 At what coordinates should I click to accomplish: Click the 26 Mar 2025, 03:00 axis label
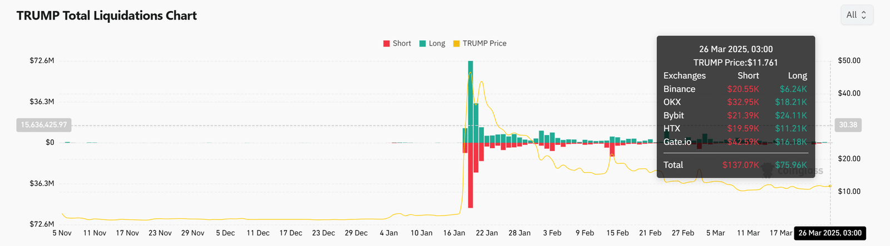(x=830, y=233)
